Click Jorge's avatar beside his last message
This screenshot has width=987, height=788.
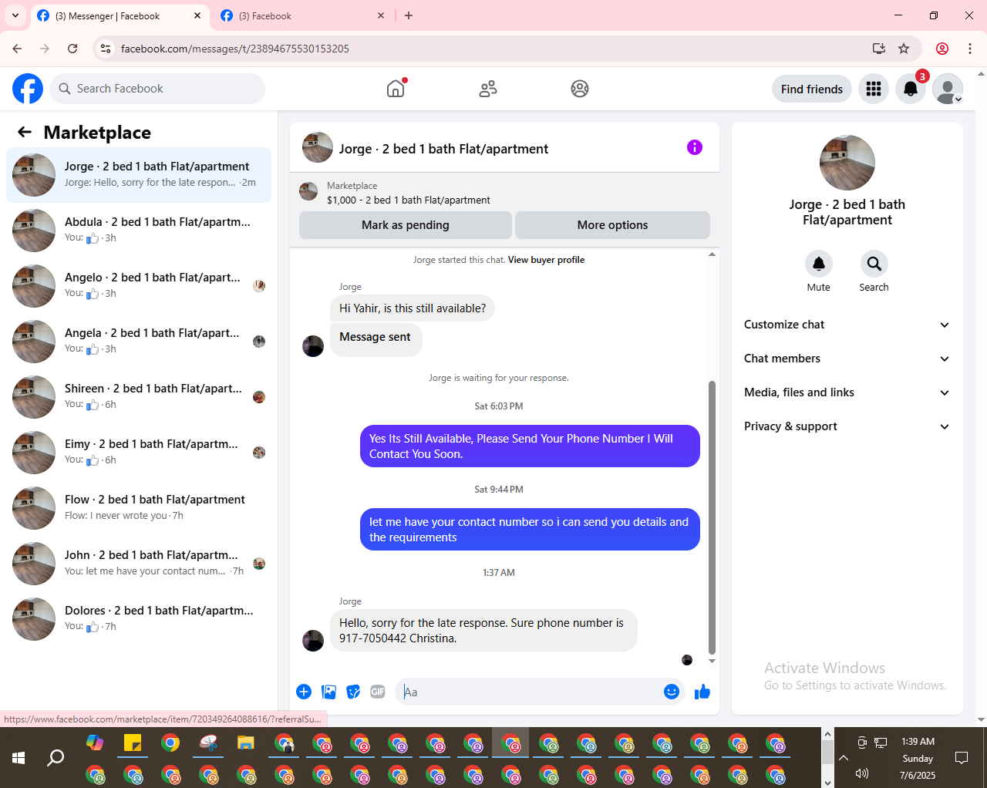[x=313, y=640]
